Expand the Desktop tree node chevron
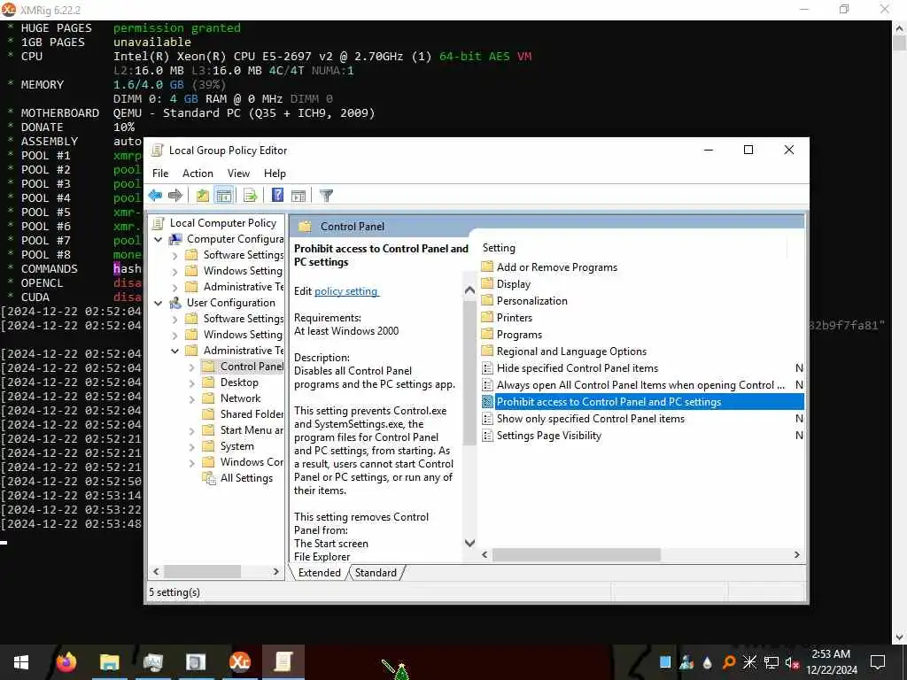The image size is (907, 680). coord(191,382)
